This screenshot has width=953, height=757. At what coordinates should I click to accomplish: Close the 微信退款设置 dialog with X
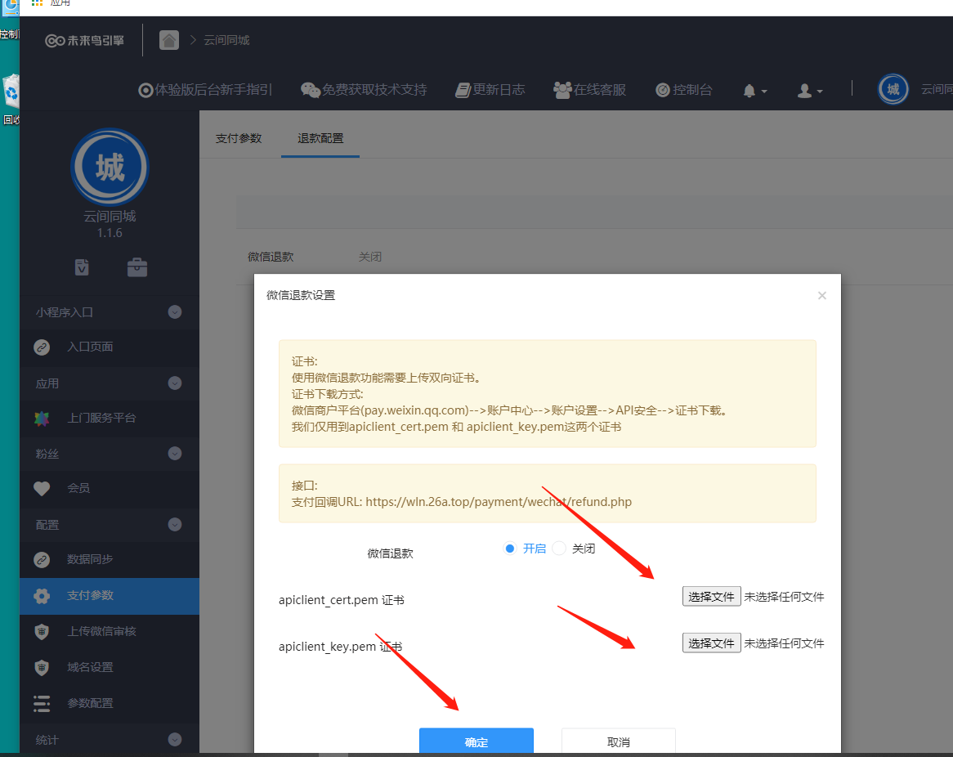click(822, 296)
